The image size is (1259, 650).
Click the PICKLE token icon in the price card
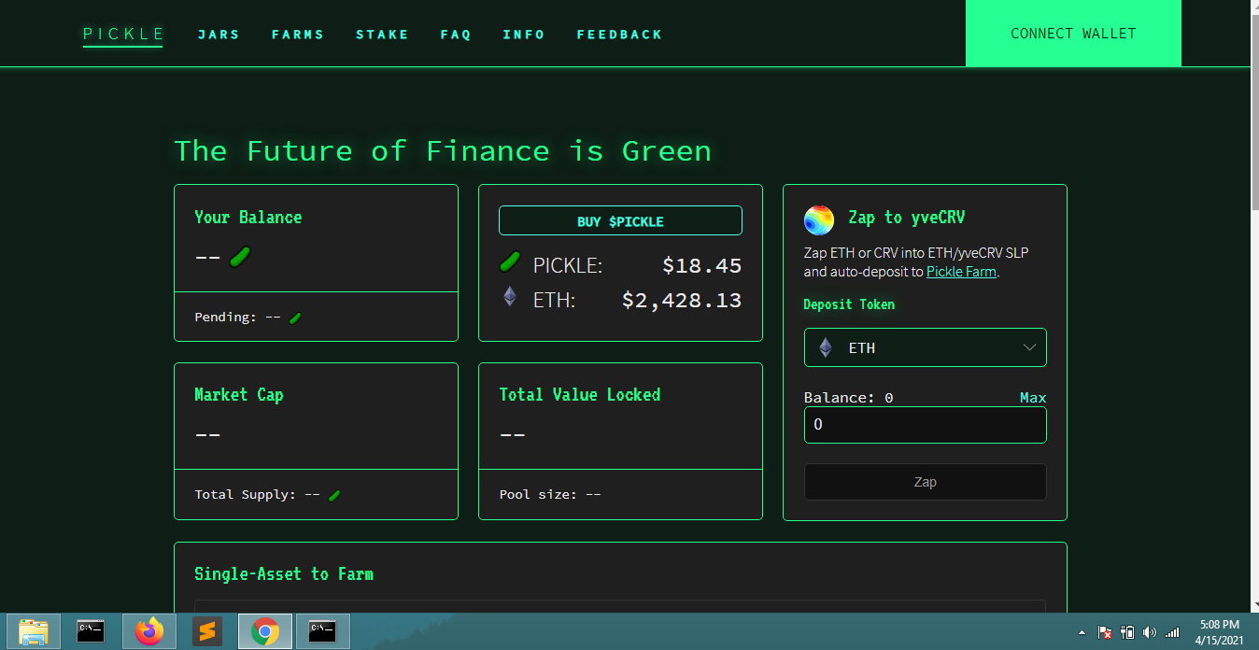pos(509,263)
